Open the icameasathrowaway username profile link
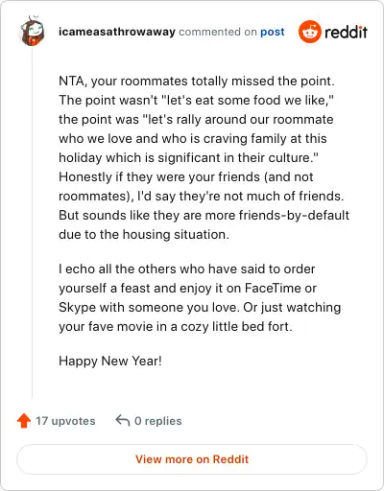Viewport: 384px width, 491px height. tap(117, 32)
